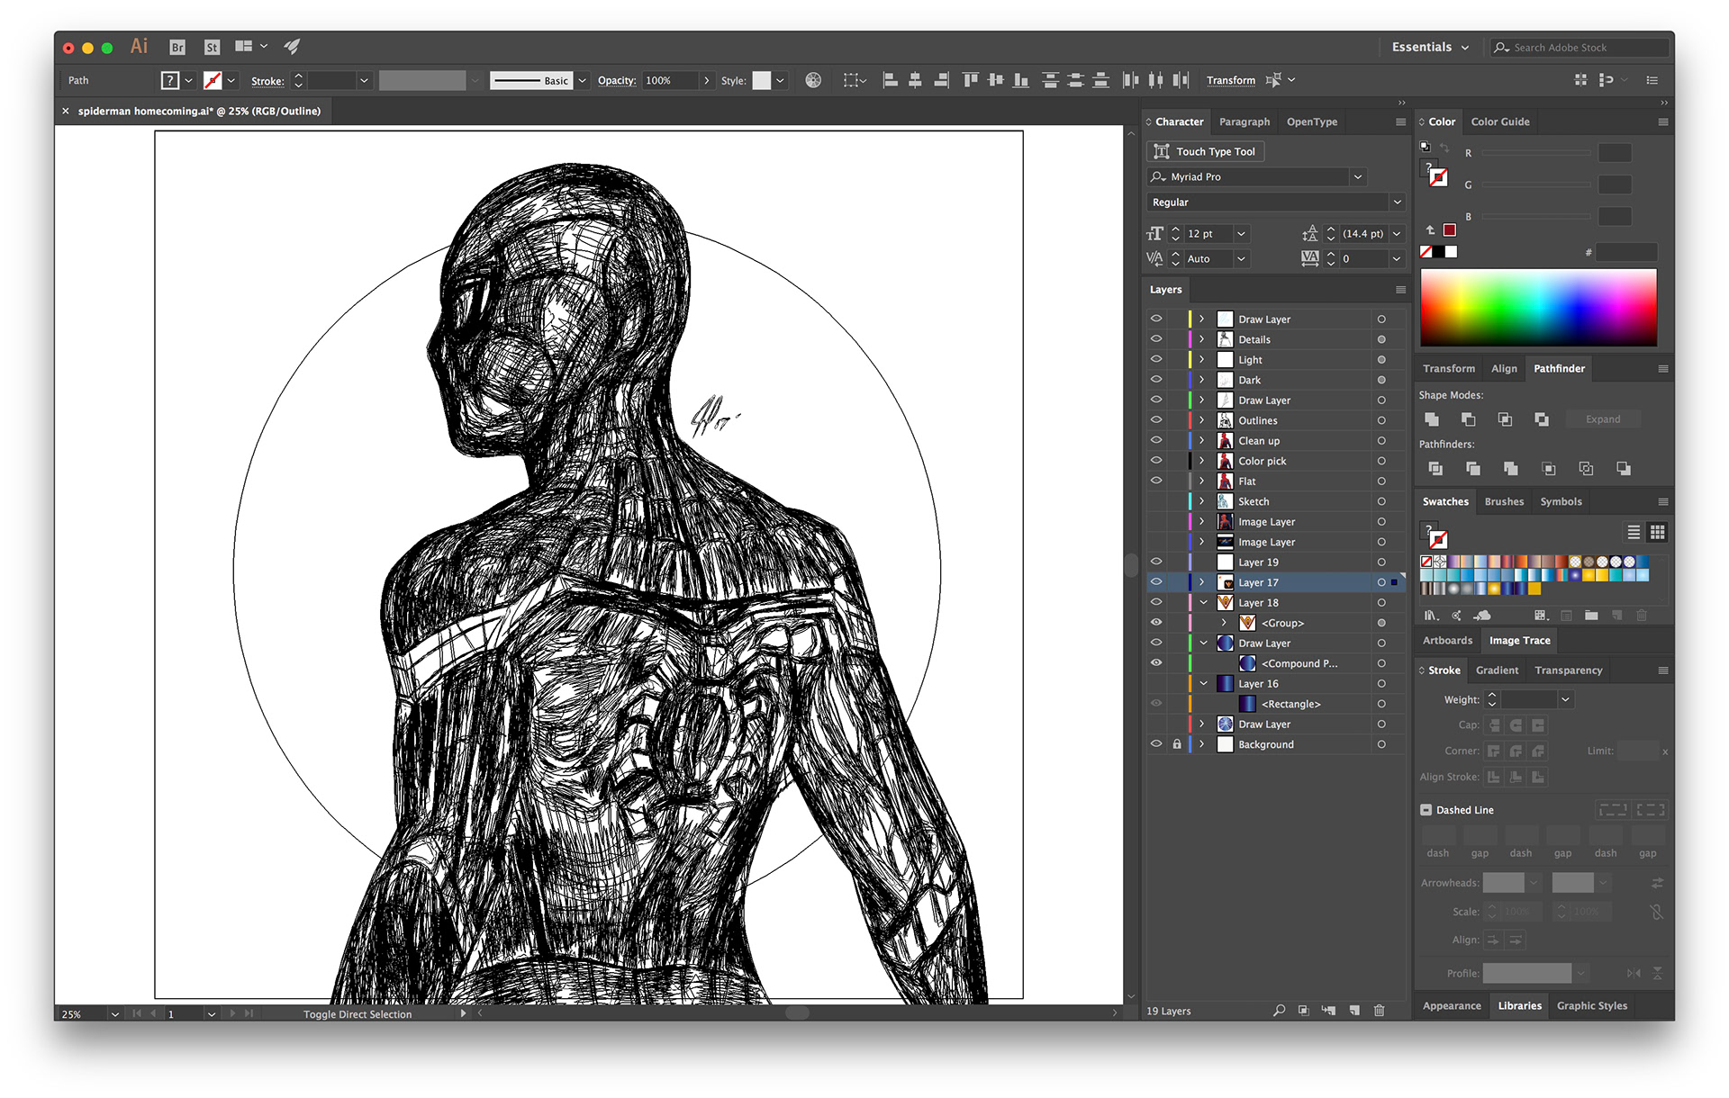The height and width of the screenshot is (1098, 1729).
Task: Hide the Flat layer
Action: pyautogui.click(x=1156, y=481)
